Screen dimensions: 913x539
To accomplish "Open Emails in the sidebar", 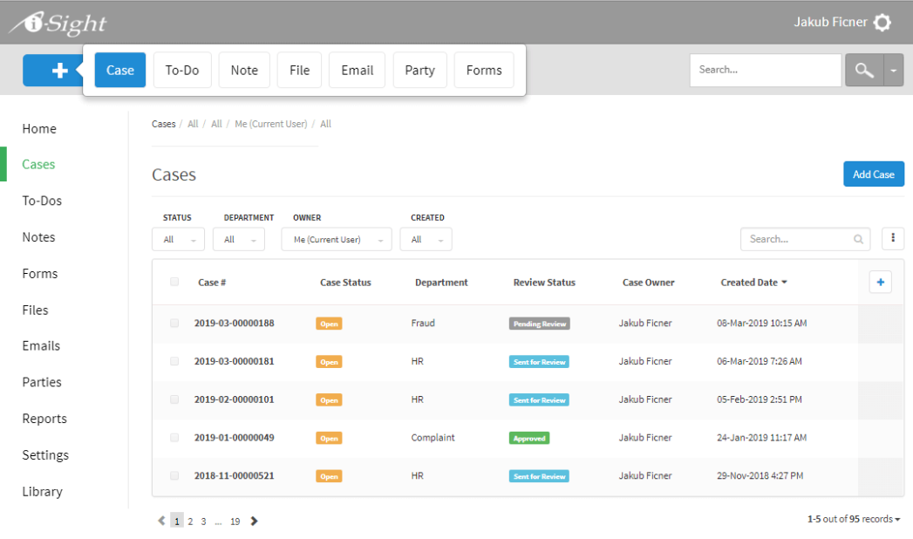I will click(x=41, y=345).
